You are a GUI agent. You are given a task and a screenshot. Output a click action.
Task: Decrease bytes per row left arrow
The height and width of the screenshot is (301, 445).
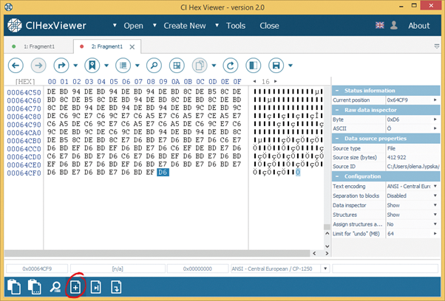[x=254, y=81]
